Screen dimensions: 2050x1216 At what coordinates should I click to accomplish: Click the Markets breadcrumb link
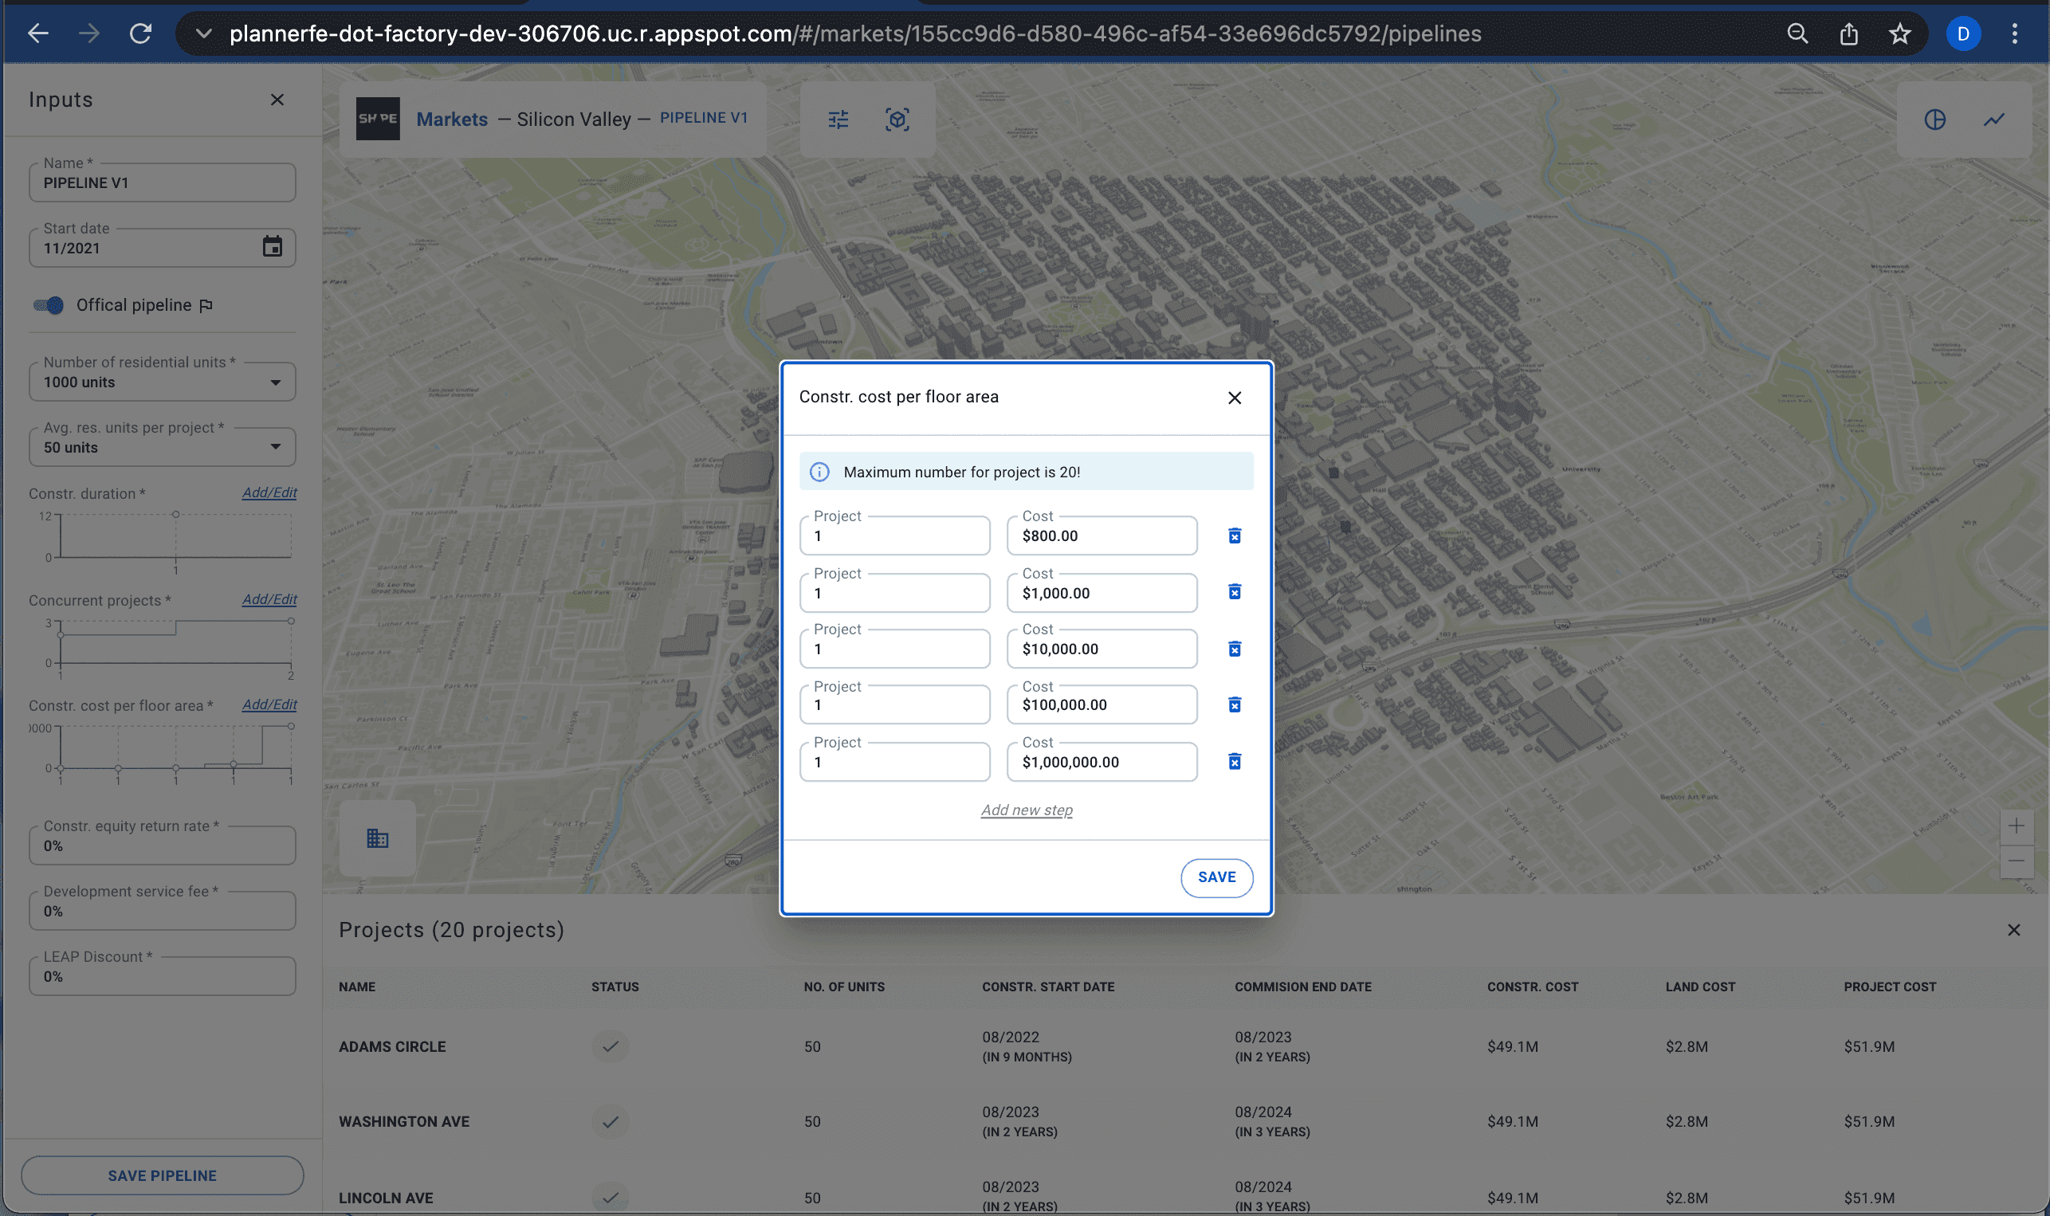[x=451, y=120]
